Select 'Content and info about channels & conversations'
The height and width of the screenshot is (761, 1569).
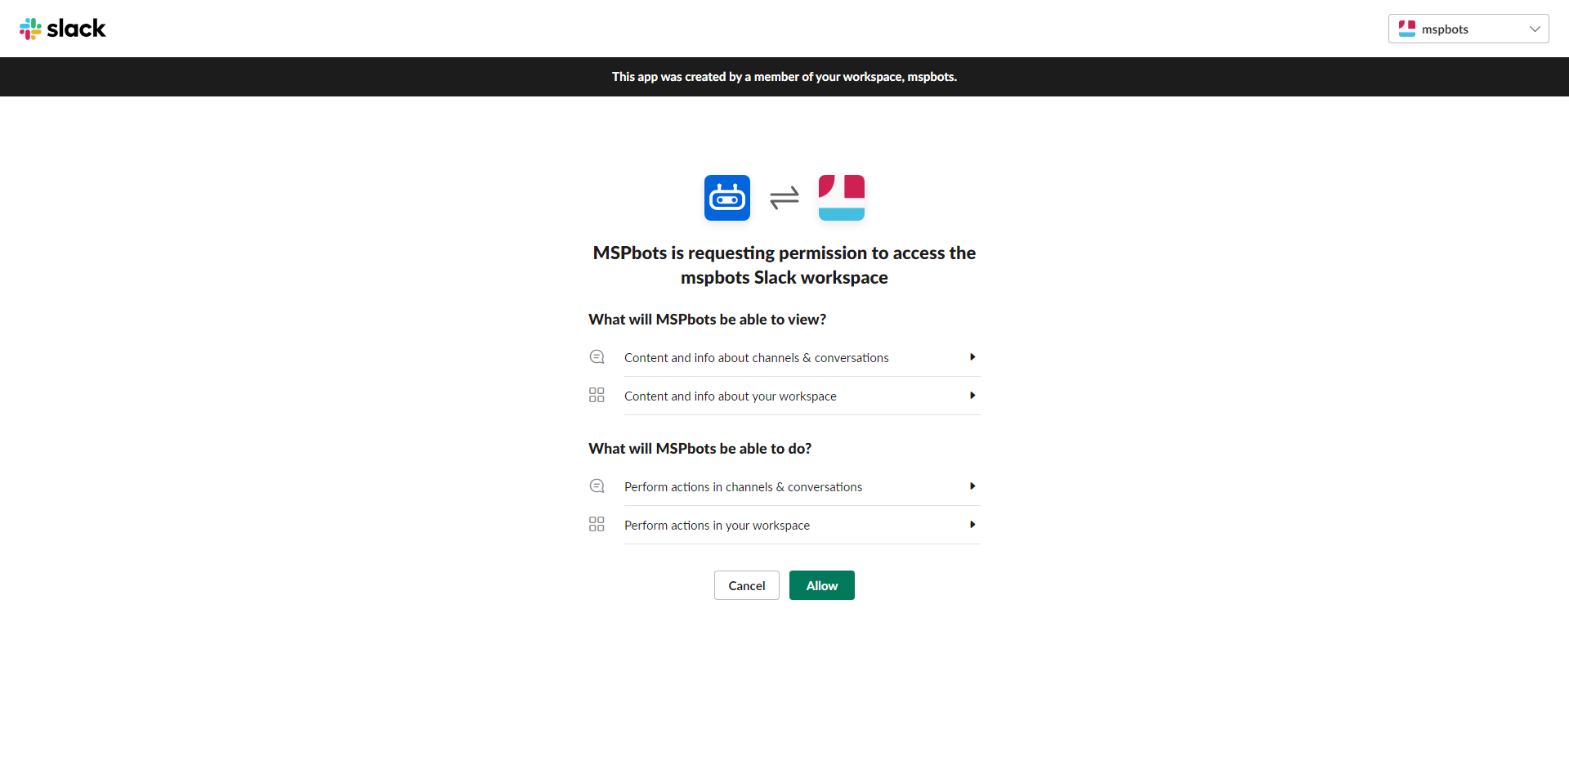(x=756, y=358)
